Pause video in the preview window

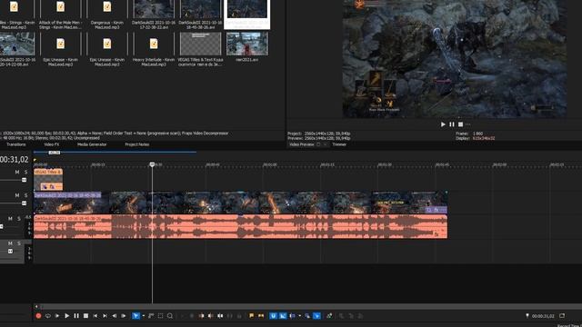pos(452,124)
